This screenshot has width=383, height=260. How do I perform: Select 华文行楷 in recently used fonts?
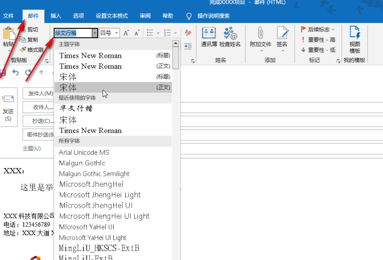[x=113, y=109]
